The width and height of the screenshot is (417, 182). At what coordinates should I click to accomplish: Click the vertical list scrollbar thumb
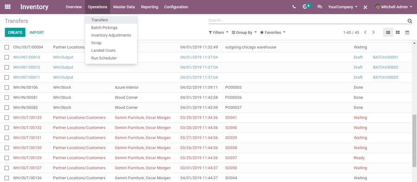(414, 141)
